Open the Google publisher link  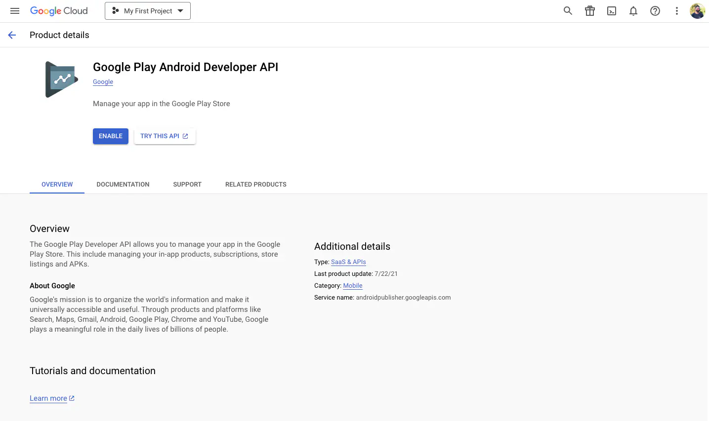pyautogui.click(x=103, y=82)
